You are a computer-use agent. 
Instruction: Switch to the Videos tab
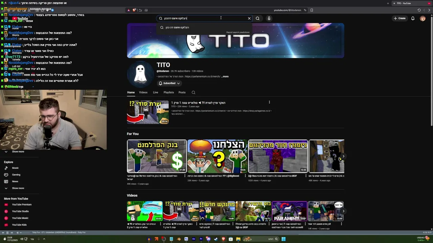[143, 92]
